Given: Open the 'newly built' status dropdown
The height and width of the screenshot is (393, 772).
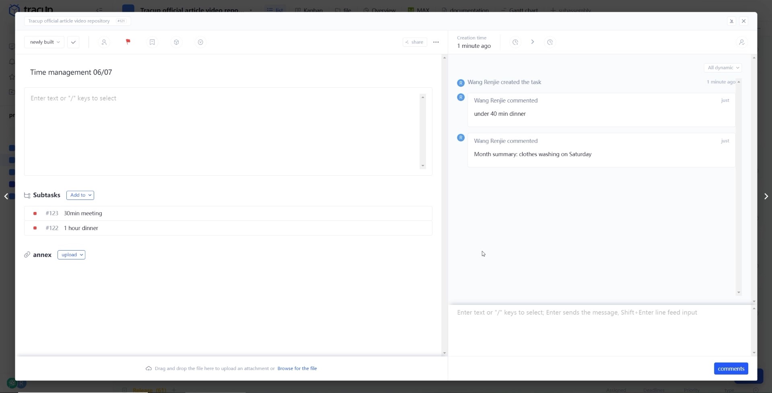Looking at the screenshot, I should pyautogui.click(x=44, y=42).
